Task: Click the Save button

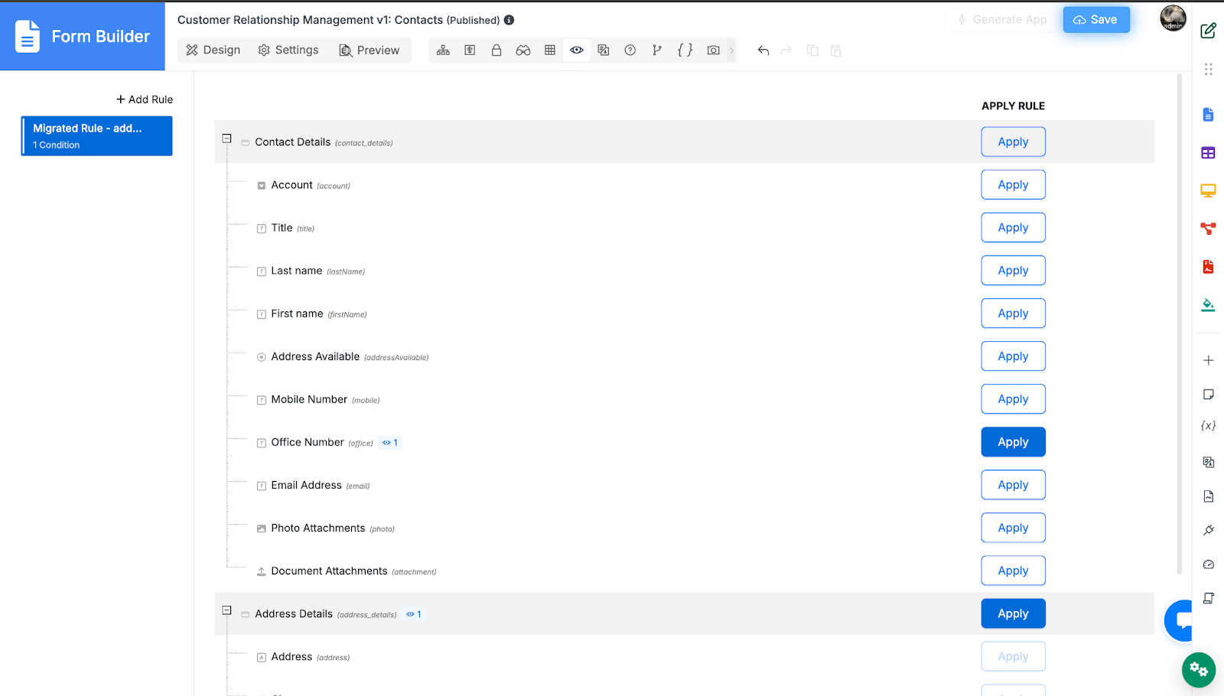Action: tap(1095, 20)
